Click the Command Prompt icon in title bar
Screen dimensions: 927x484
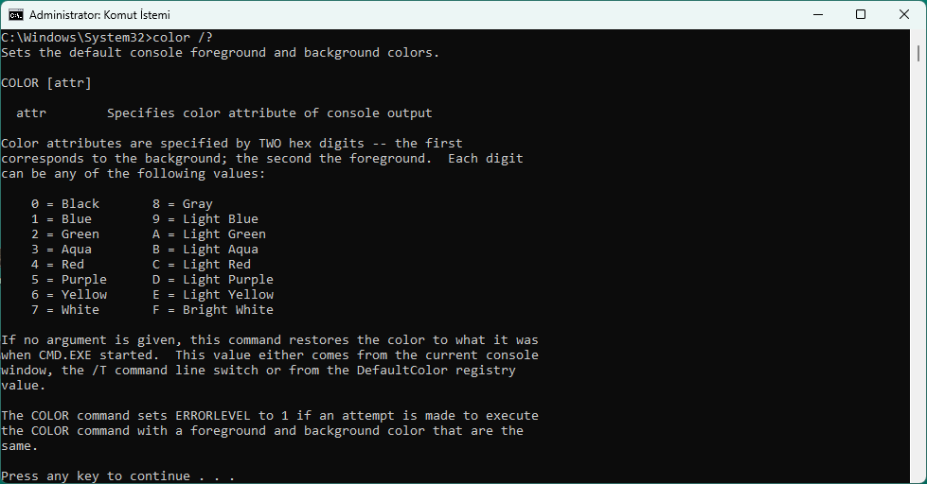(x=16, y=14)
